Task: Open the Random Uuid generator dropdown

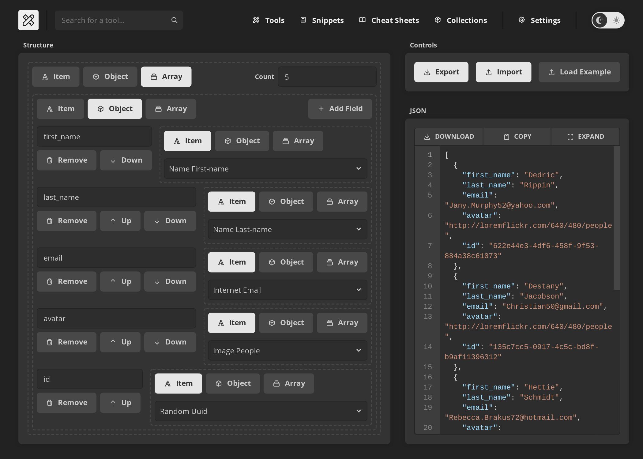Action: coord(261,411)
